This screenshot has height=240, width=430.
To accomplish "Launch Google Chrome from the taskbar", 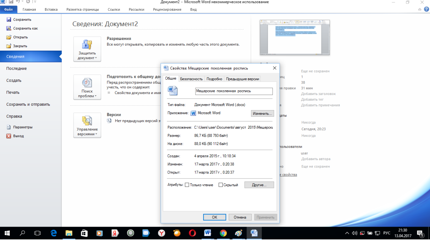I will (223, 233).
